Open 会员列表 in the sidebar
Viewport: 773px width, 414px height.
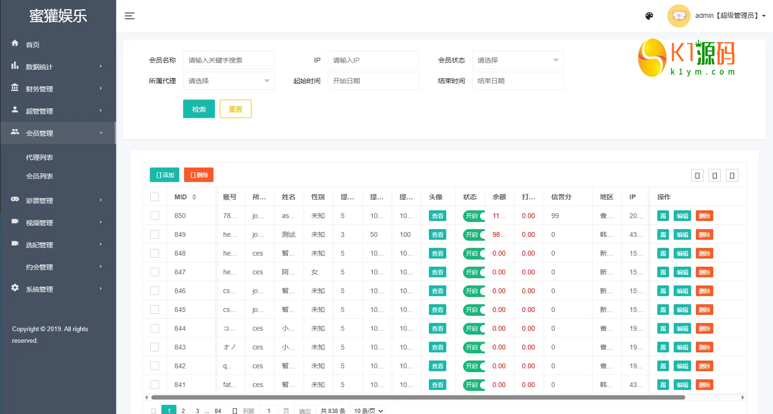click(40, 176)
